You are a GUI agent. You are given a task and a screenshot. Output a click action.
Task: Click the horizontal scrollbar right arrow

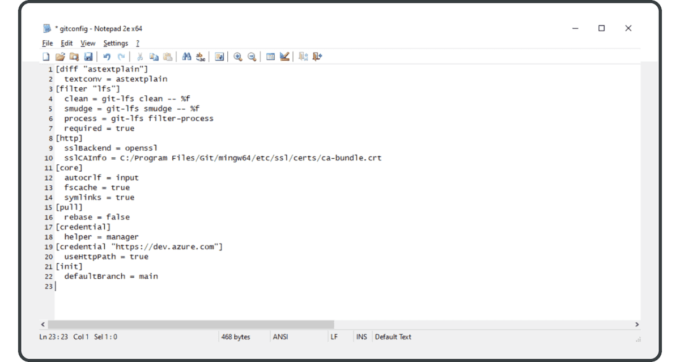coord(636,323)
